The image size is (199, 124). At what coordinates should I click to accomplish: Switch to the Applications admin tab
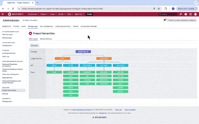7,26
